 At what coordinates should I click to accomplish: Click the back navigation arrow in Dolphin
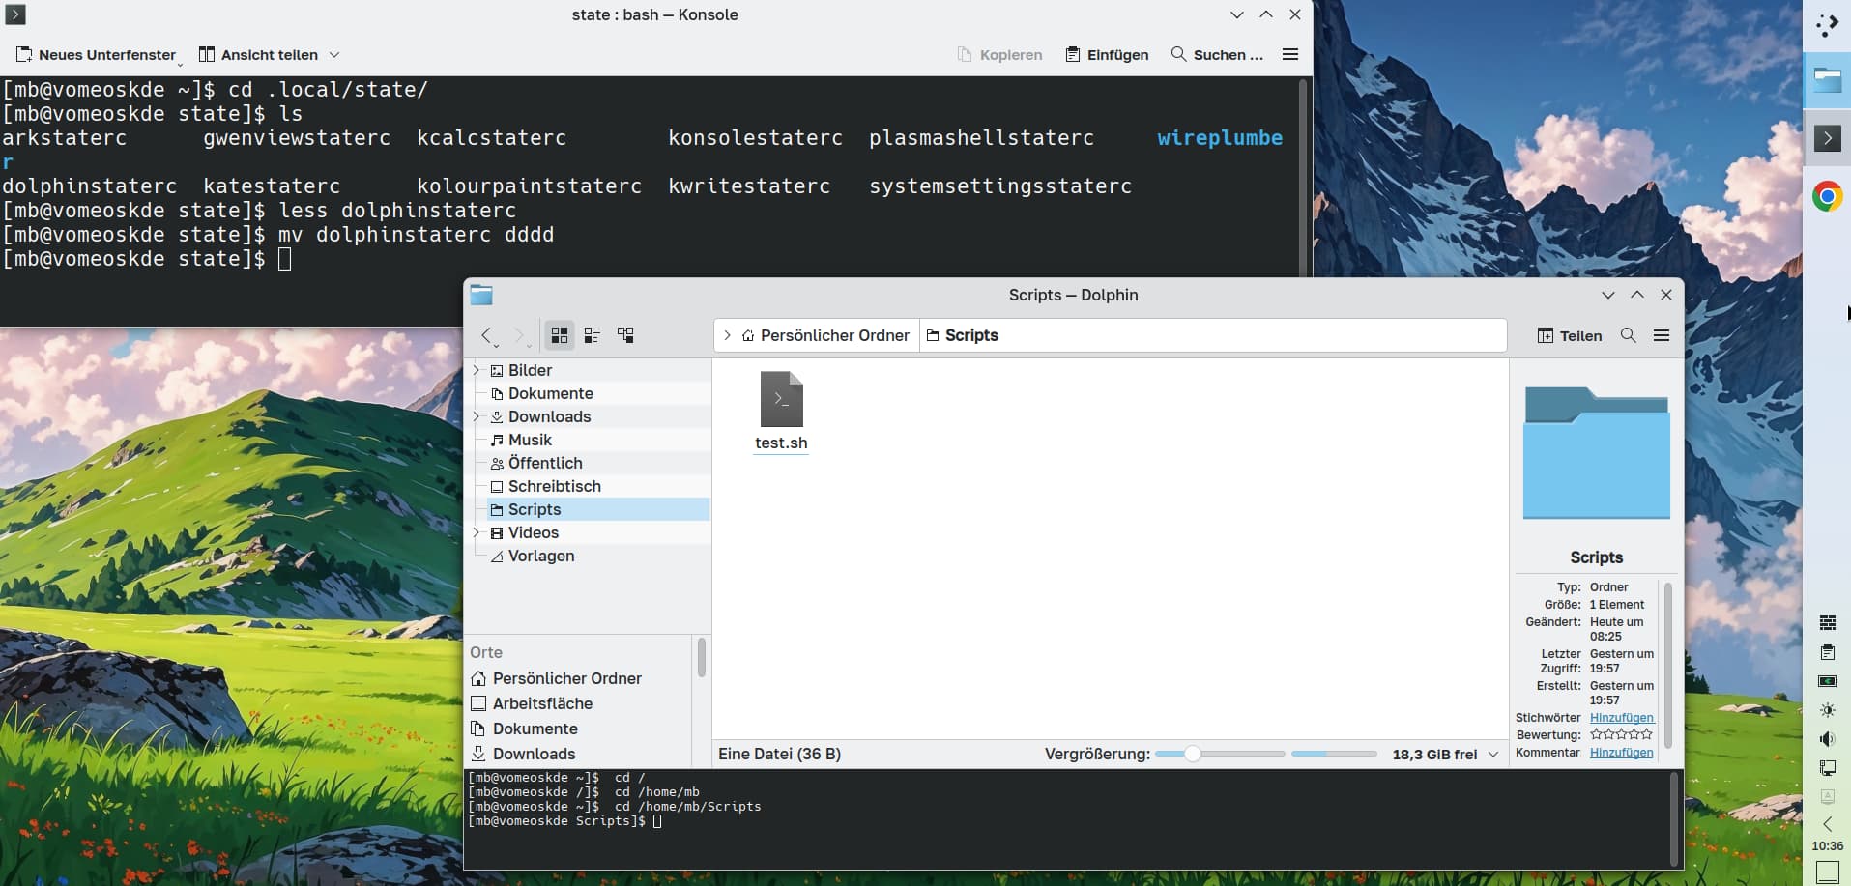click(x=487, y=335)
